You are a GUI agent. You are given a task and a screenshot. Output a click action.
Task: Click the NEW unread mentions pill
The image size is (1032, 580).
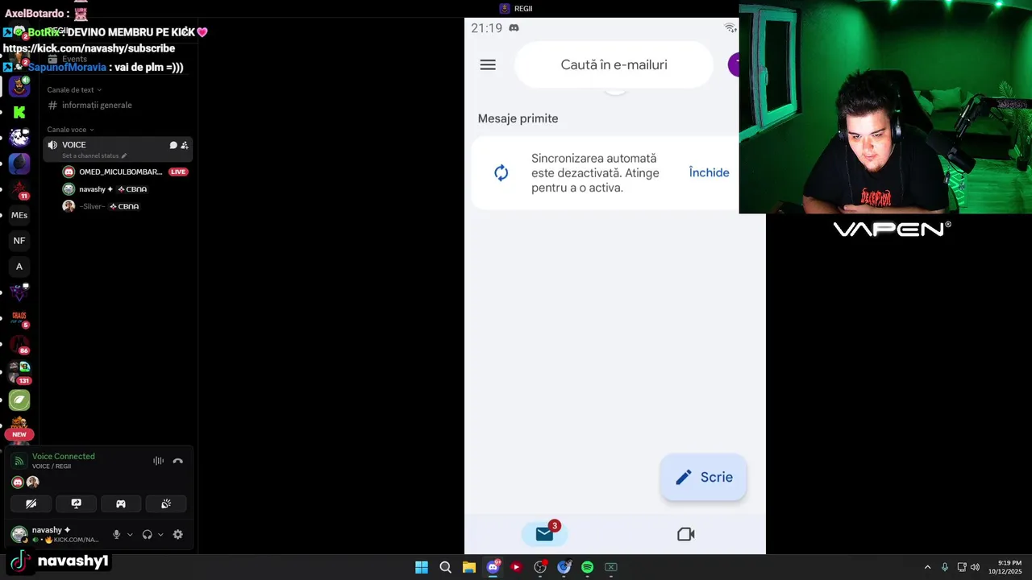coord(19,434)
